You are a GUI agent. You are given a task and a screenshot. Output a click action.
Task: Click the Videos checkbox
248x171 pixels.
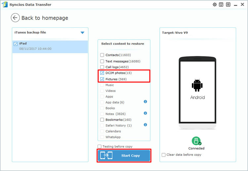click(102, 91)
